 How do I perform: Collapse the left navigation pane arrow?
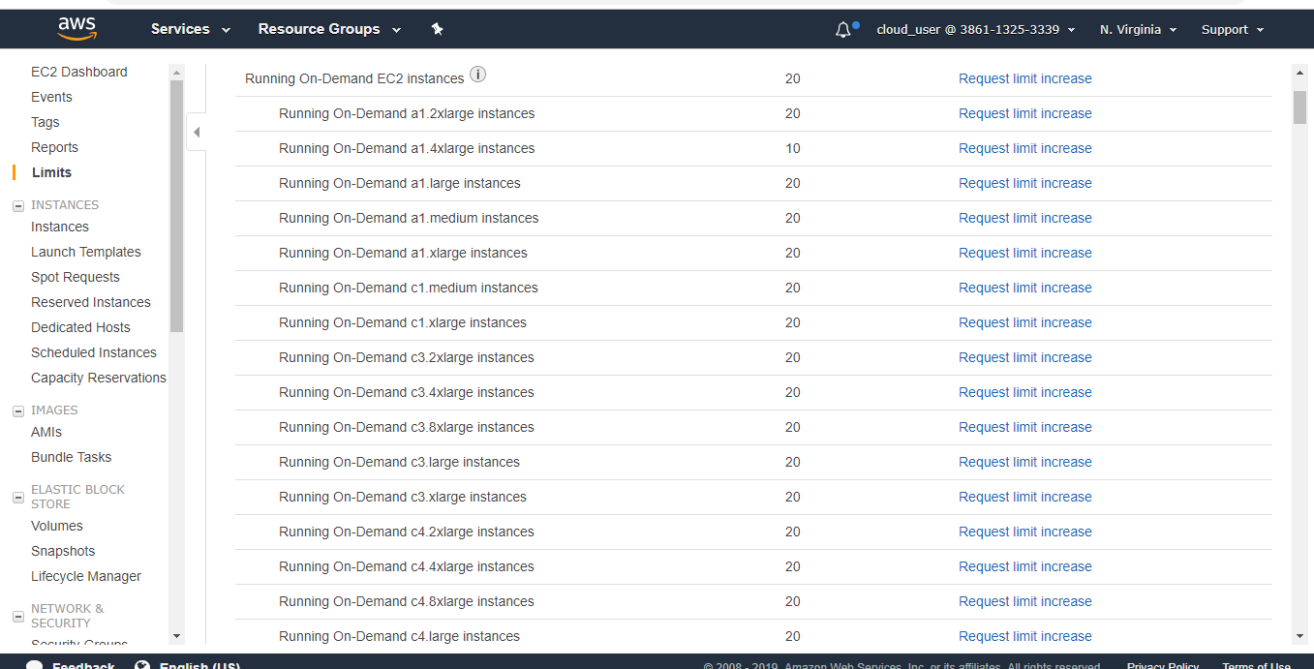[197, 132]
